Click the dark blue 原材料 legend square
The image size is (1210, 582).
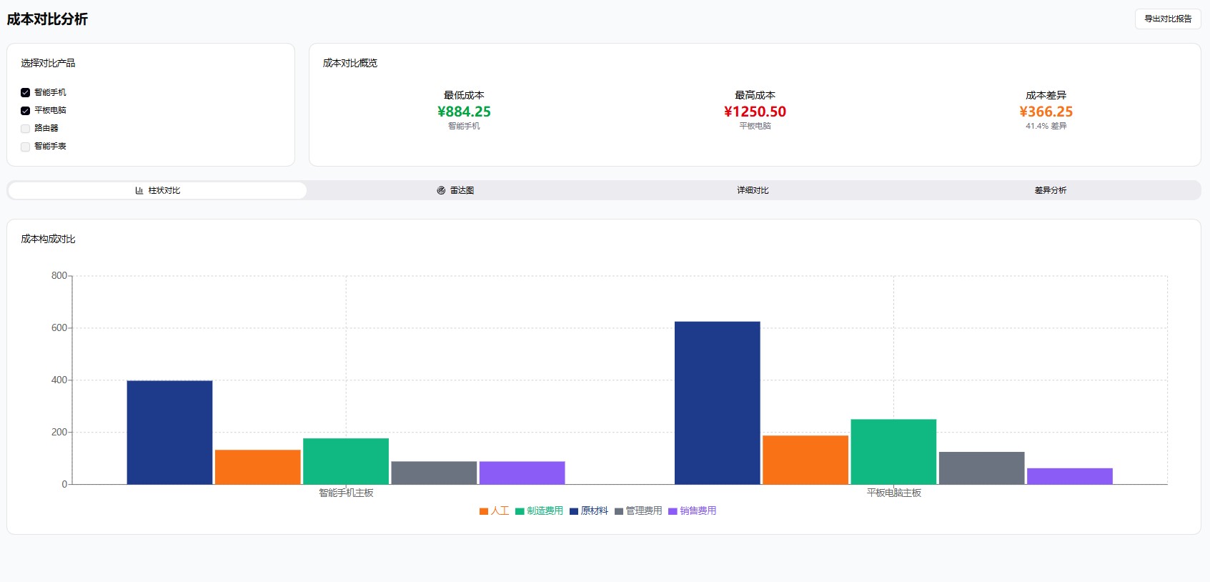click(573, 511)
